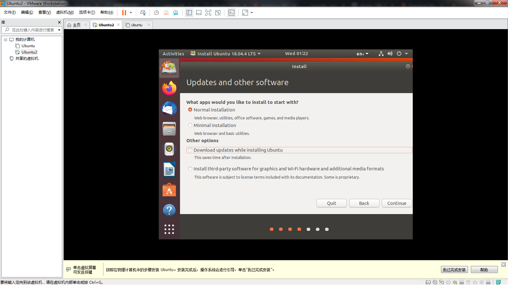Revert VM to previous snapshot
508x285 pixels.
pos(166,13)
